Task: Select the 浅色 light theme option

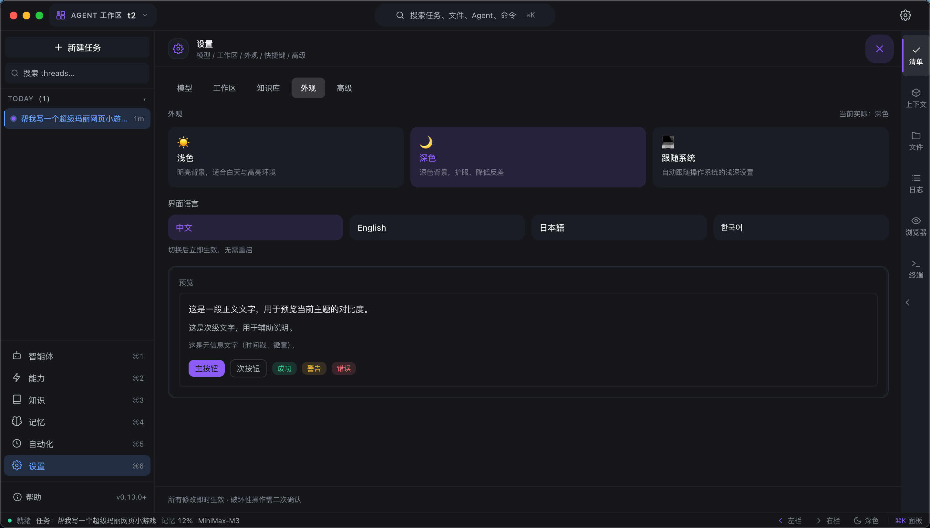Action: (285, 157)
